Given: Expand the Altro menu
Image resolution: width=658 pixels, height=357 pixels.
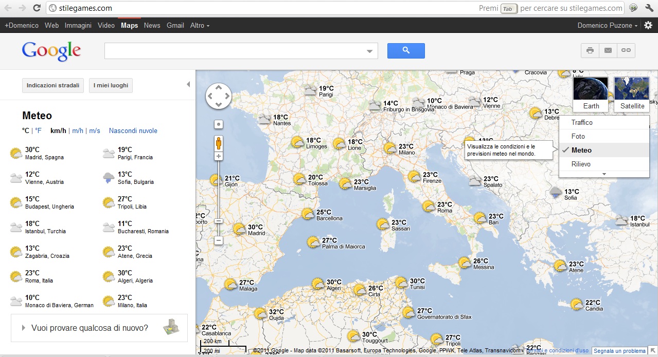Looking at the screenshot, I should click(x=200, y=25).
